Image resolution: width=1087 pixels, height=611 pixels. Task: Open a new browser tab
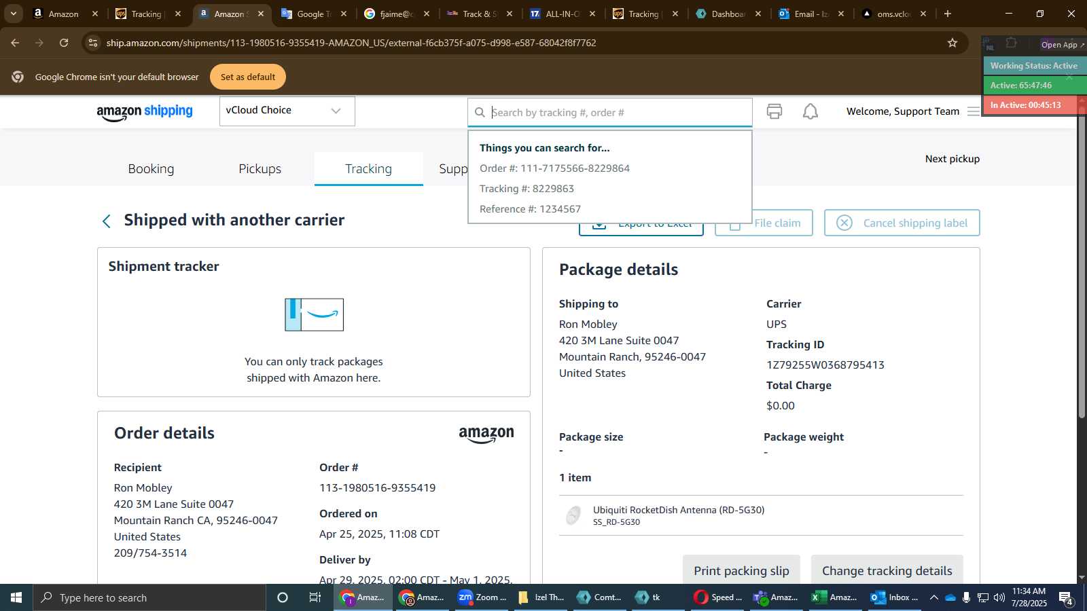pos(948,14)
